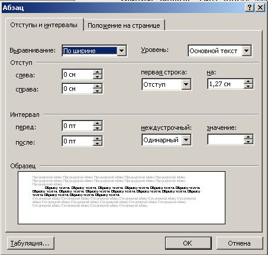Viewport: 268px width, 255px height.
Task: Click the empty значение input field
Action: pos(226,139)
